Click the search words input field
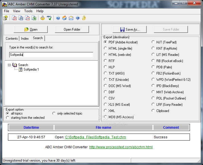 pos(51,55)
